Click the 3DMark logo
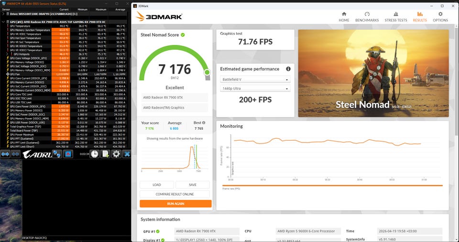The width and height of the screenshot is (459, 242). coord(159,16)
